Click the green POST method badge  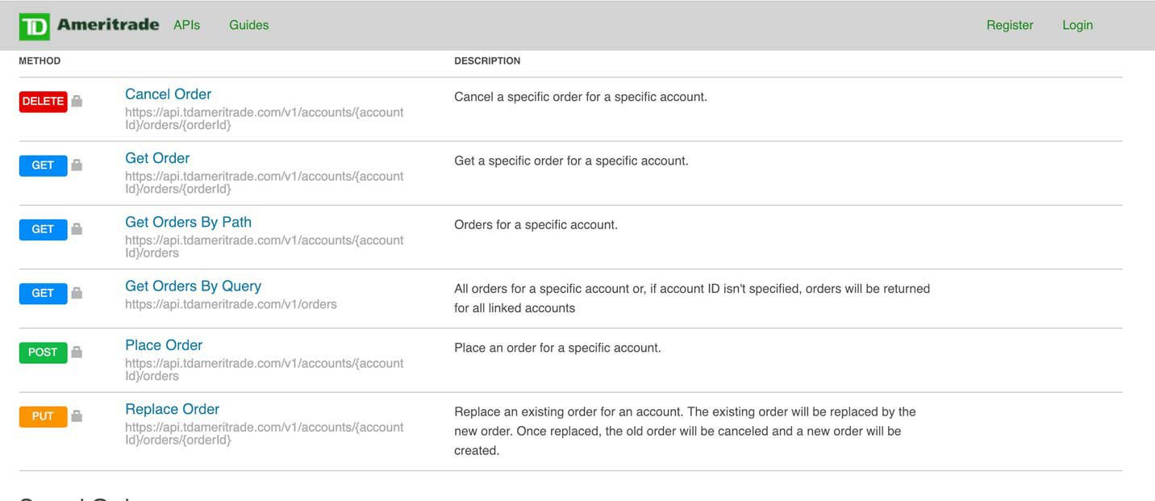(43, 353)
